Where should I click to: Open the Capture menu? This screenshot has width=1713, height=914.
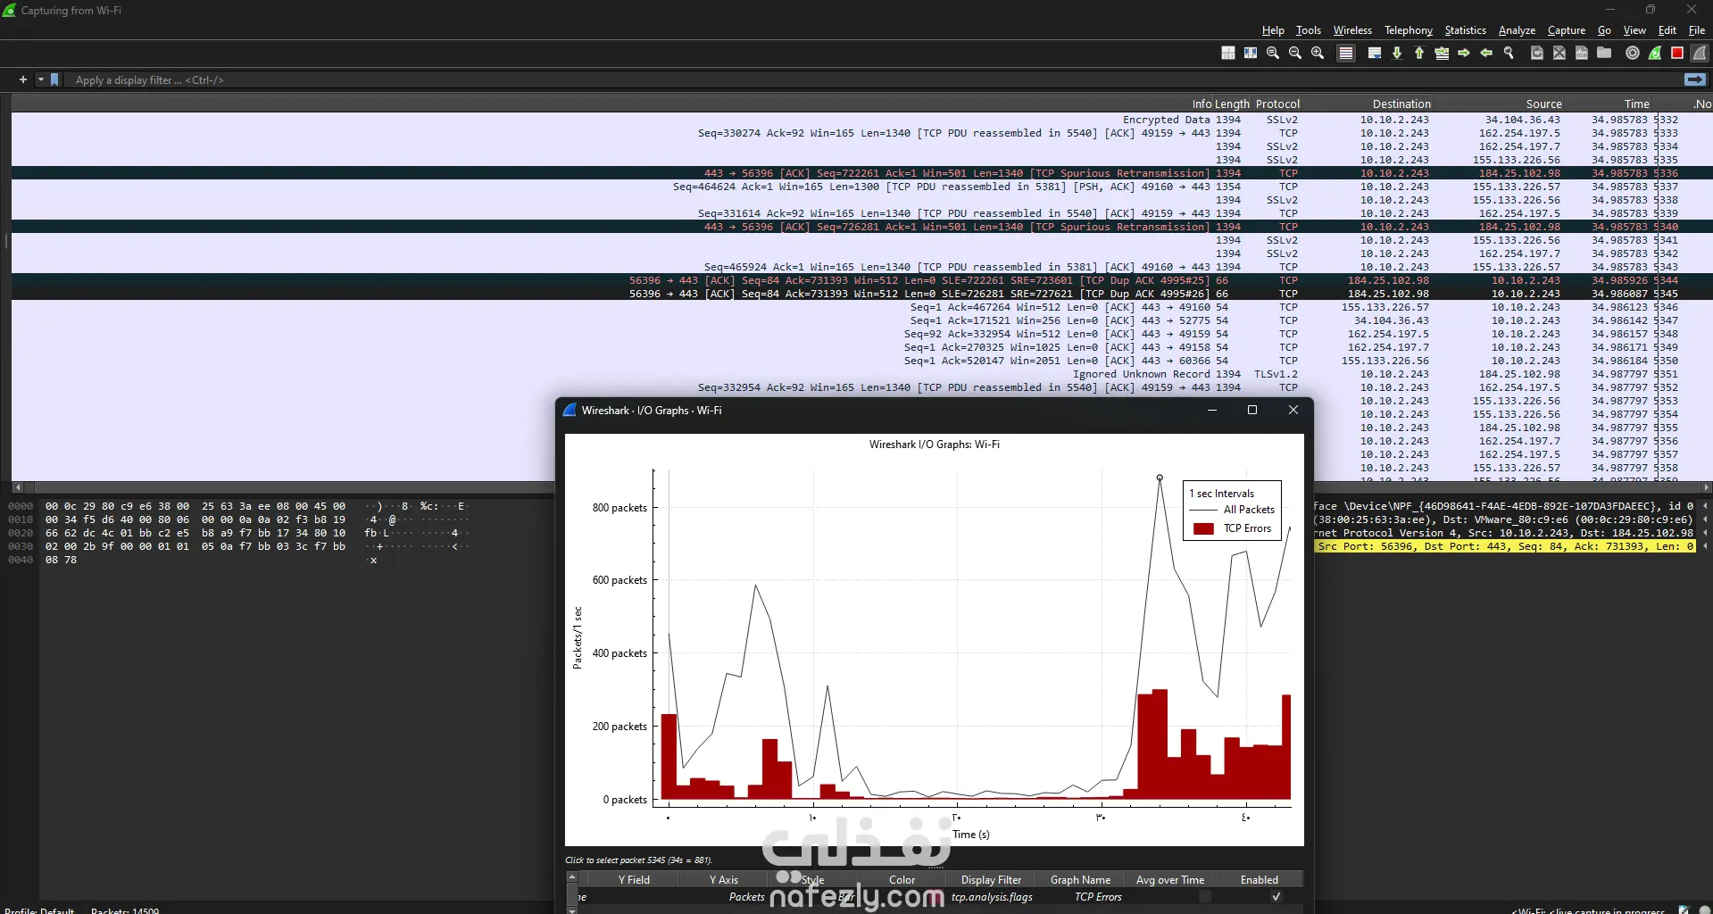tap(1567, 30)
